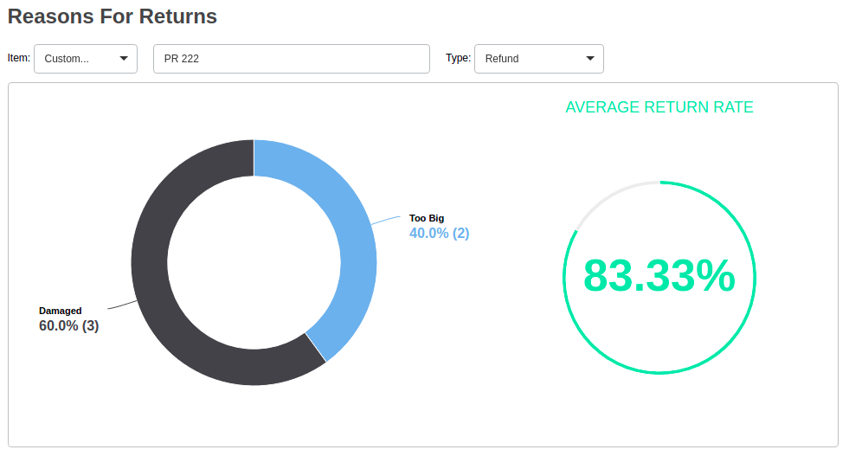Click the 83.33% average return rate figure
This screenshot has width=849, height=456.
[659, 276]
